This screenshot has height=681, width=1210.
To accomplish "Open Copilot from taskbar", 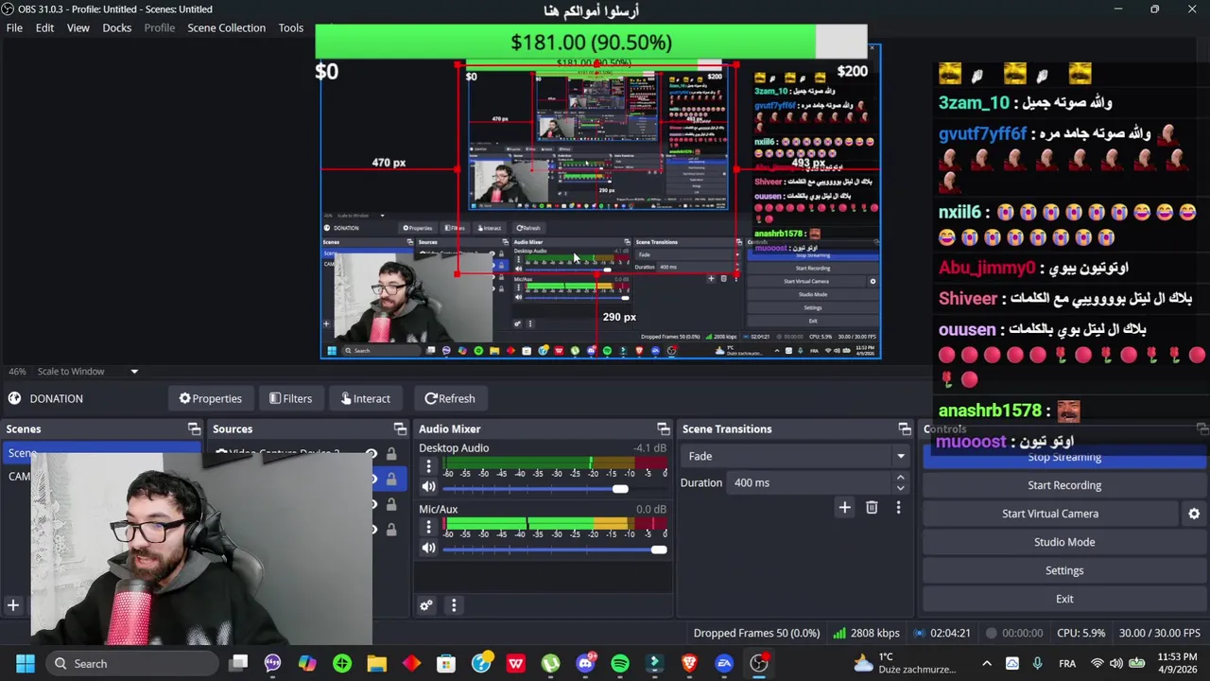I will click(307, 663).
